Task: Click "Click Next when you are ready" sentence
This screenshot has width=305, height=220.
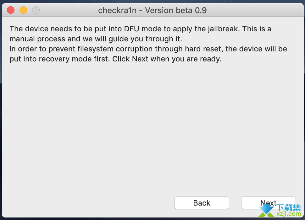Action: tap(167, 59)
